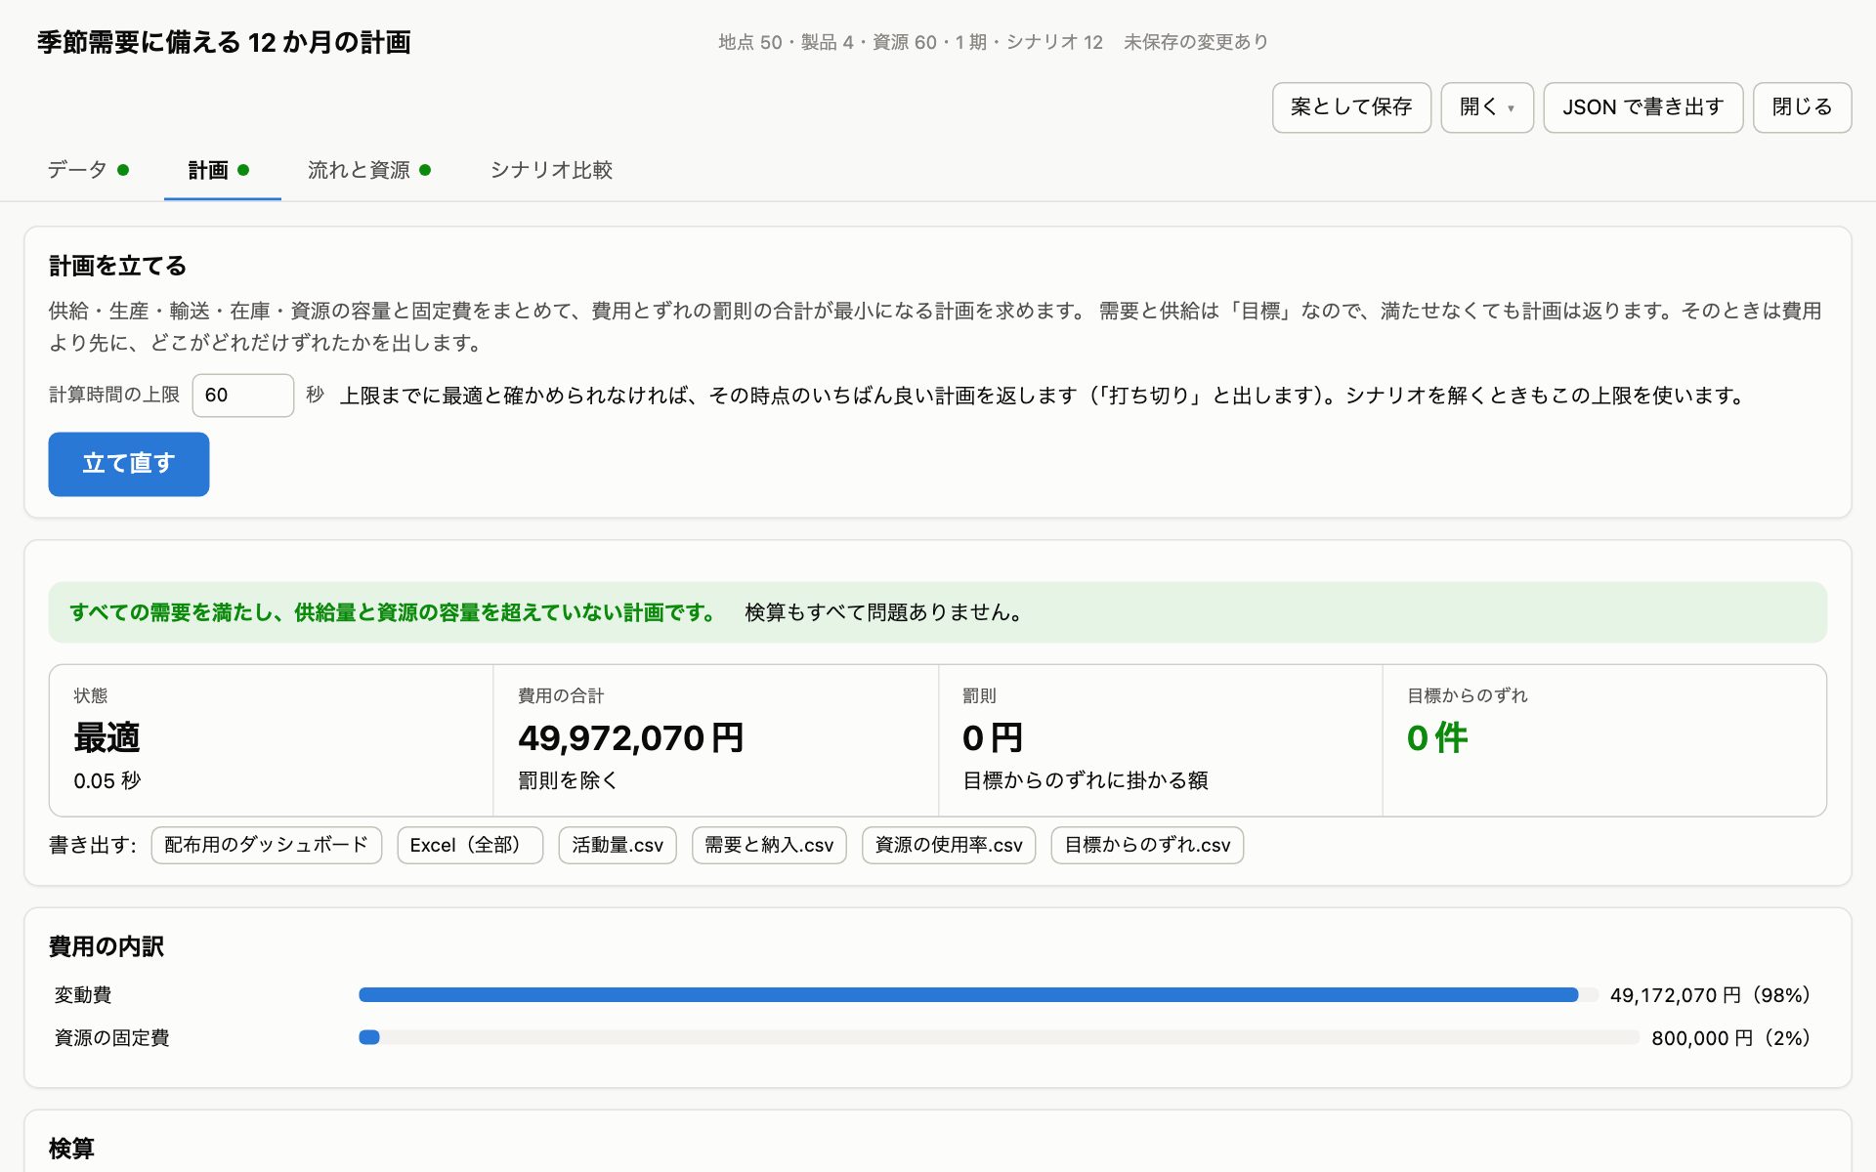1876x1172 pixels.
Task: Select the 0 件 deviation count
Action: click(1437, 738)
